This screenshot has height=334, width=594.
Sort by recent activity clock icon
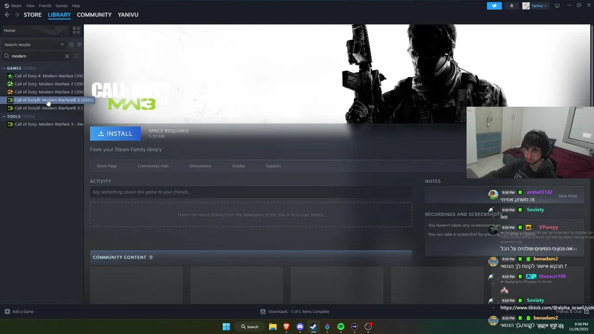coord(71,45)
